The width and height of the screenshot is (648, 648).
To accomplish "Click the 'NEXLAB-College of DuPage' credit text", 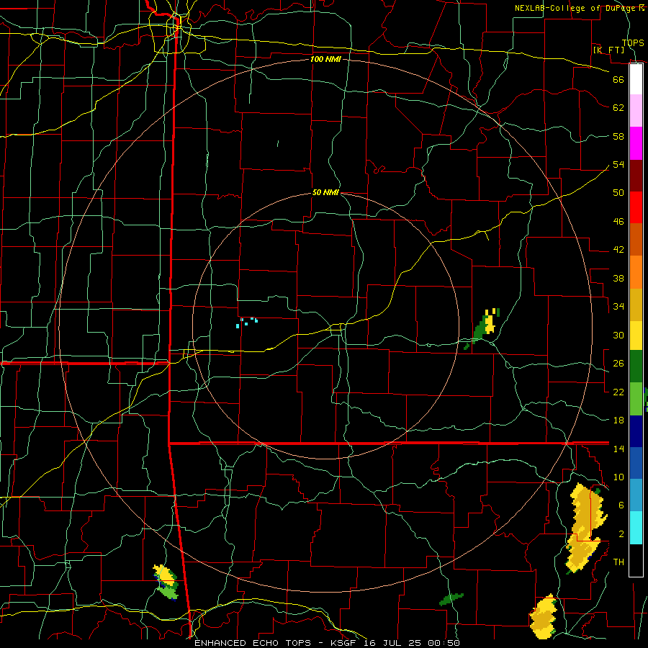I will pyautogui.click(x=576, y=8).
